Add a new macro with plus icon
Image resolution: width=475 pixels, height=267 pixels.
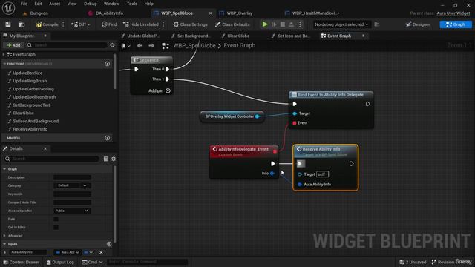[107, 138]
